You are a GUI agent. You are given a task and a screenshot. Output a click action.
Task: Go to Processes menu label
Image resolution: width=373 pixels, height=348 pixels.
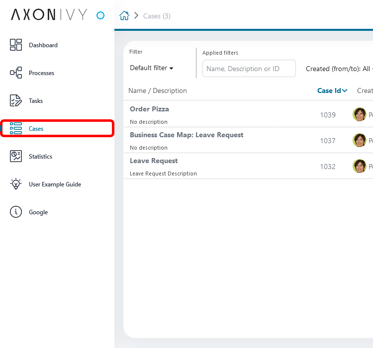click(42, 73)
